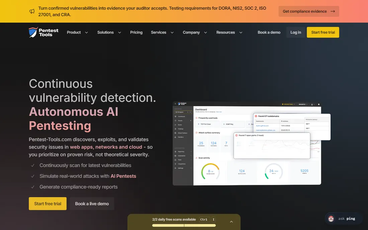Screen dimensions: 368x230
Task: Click Start free trial in navbar
Action: click(323, 32)
